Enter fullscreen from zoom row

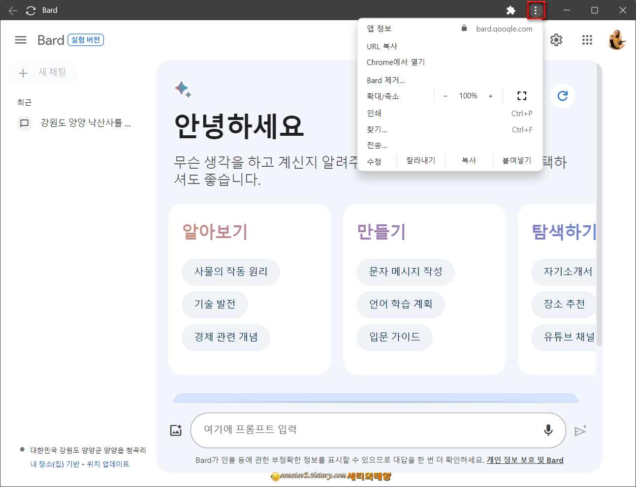click(522, 96)
